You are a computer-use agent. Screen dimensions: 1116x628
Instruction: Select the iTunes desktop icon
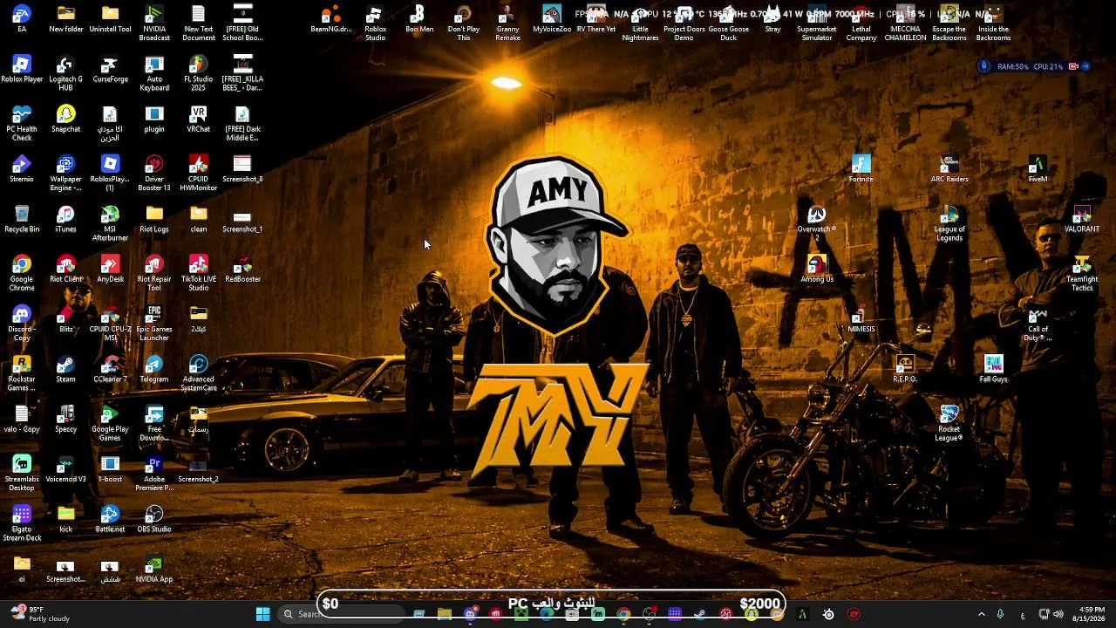(x=65, y=219)
